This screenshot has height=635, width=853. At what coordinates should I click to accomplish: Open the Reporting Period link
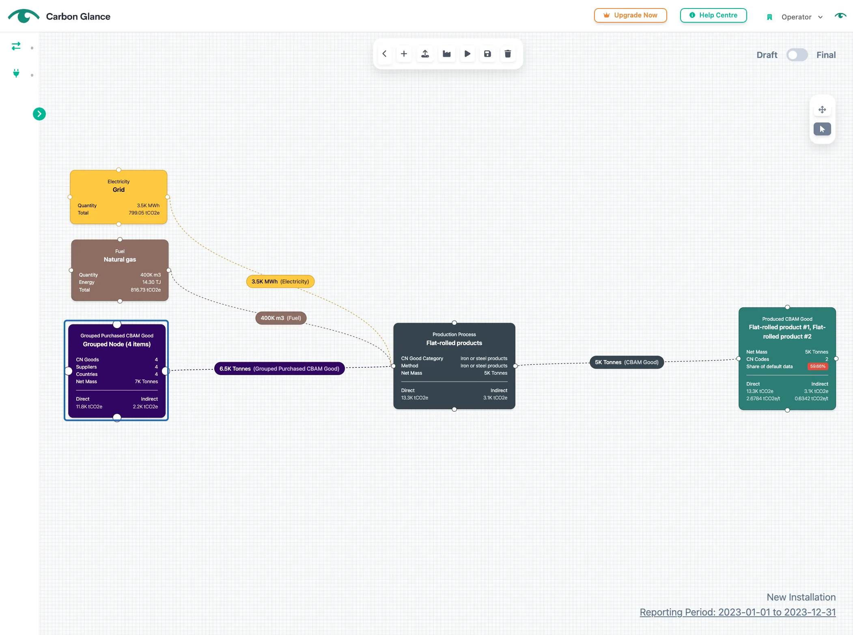(x=738, y=612)
